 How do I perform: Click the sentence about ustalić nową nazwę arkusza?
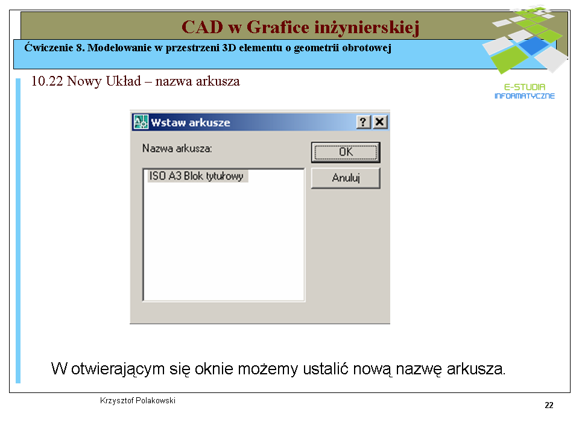coord(278,369)
